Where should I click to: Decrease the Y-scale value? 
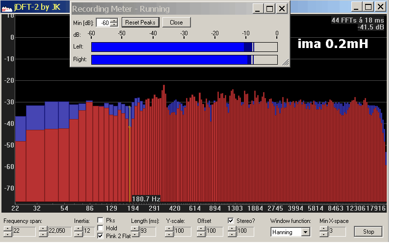point(169,234)
